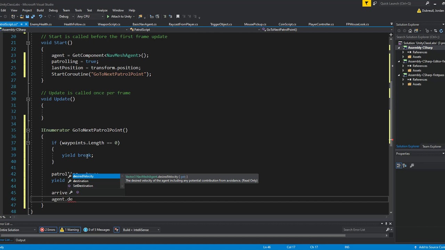Image resolution: width=445 pixels, height=250 pixels.
Task: Expand References under Assembly-CSharp-firstpass
Action: [403, 80]
